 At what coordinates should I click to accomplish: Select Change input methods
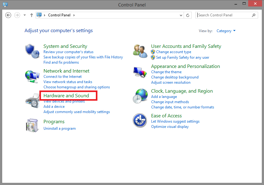click(x=170, y=102)
